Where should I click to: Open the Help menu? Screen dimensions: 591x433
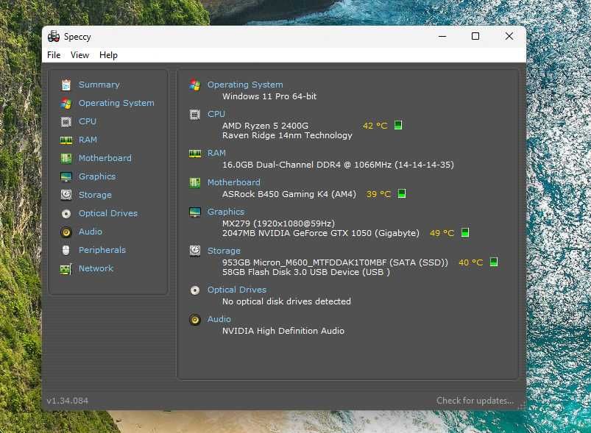click(x=108, y=55)
